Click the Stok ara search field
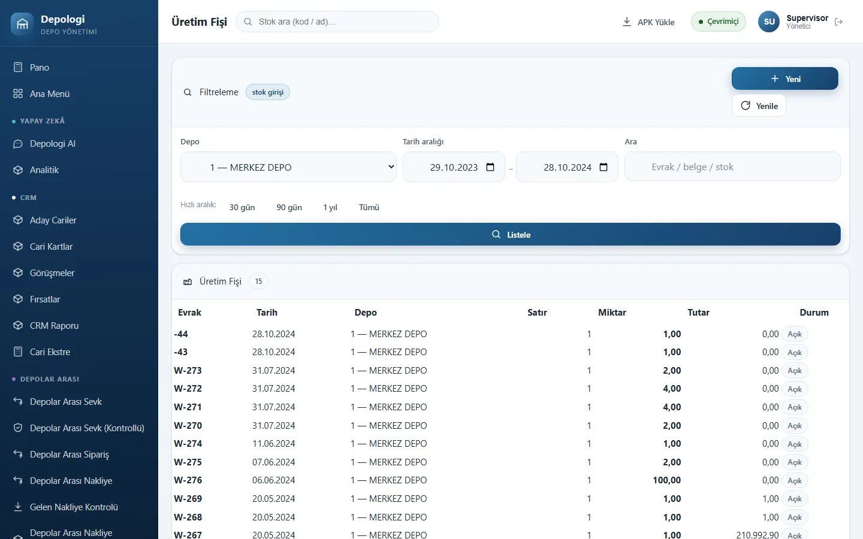Image resolution: width=863 pixels, height=539 pixels. click(337, 22)
